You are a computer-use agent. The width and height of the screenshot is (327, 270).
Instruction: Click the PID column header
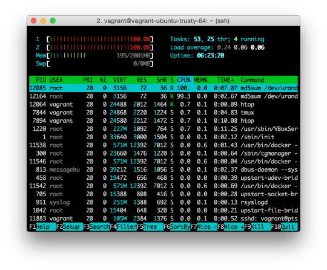(41, 80)
